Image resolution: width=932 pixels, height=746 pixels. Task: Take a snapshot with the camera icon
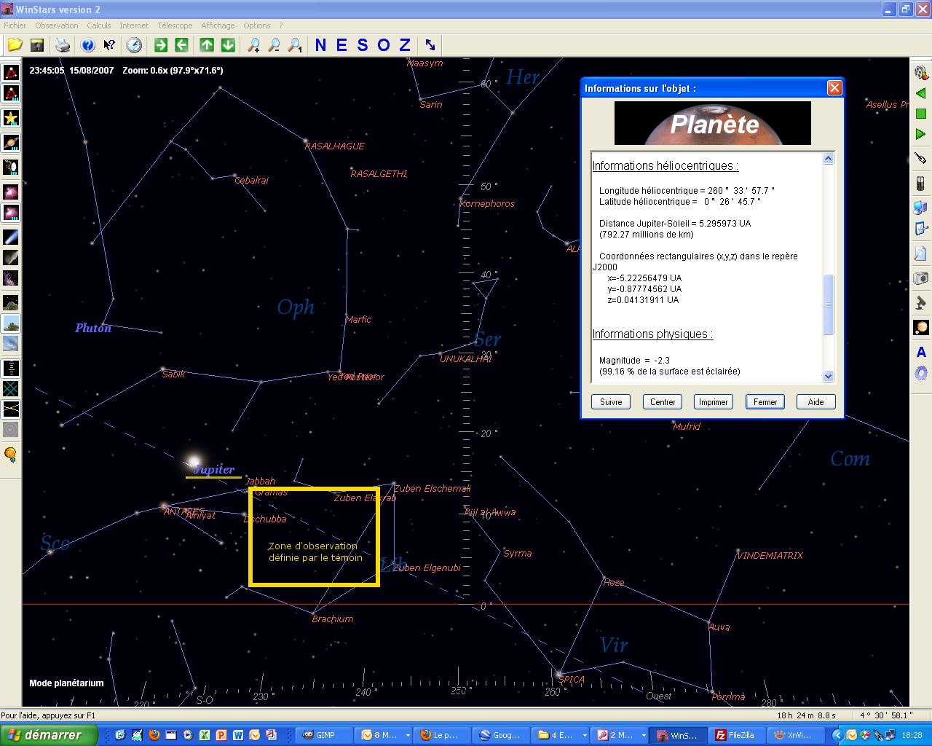click(x=920, y=278)
